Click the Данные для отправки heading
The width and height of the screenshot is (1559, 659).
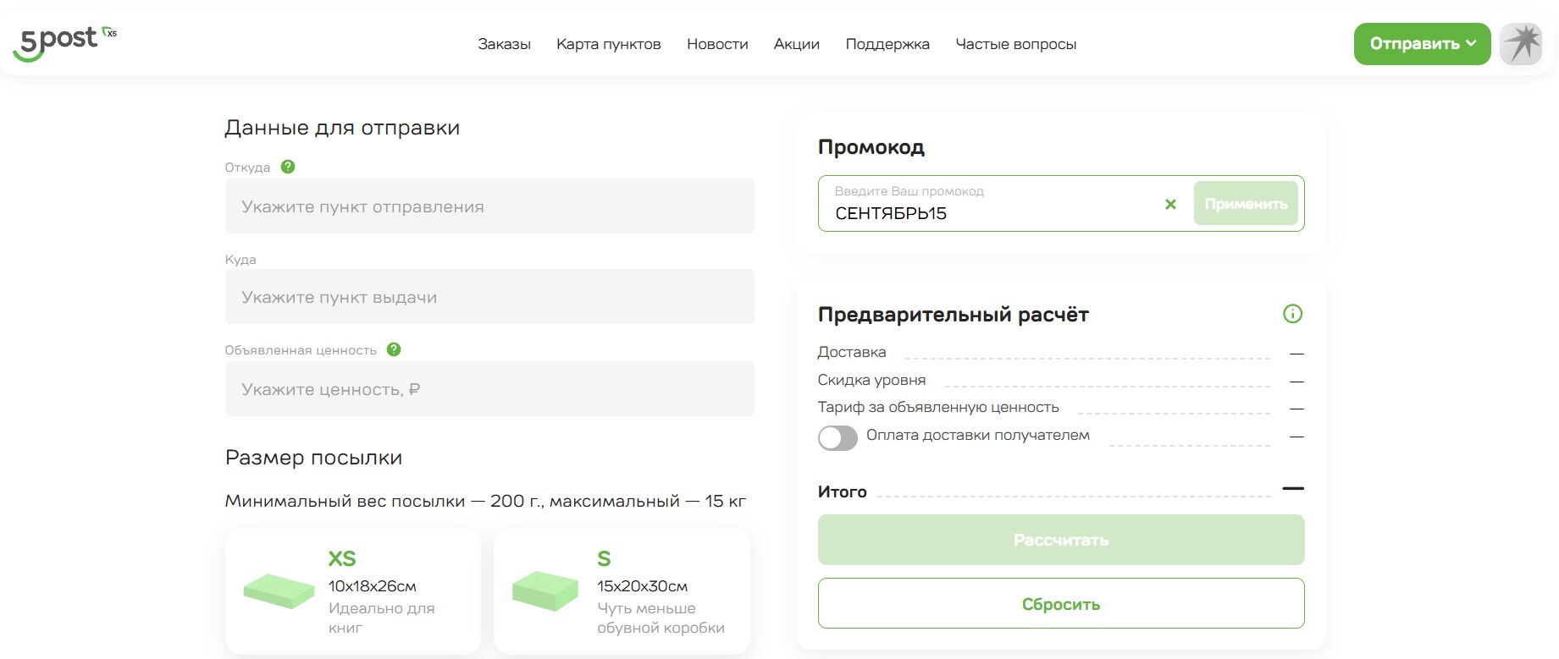[x=342, y=128]
